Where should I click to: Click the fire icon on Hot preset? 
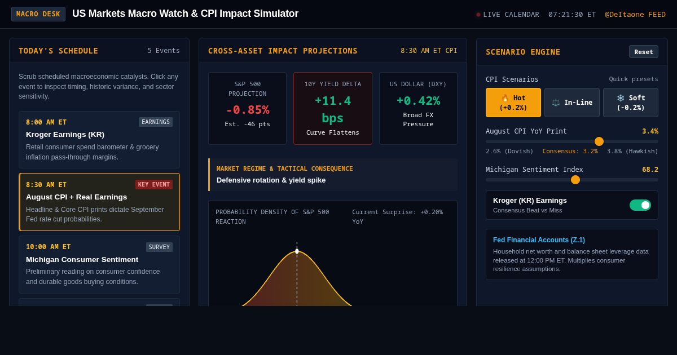[x=505, y=98]
